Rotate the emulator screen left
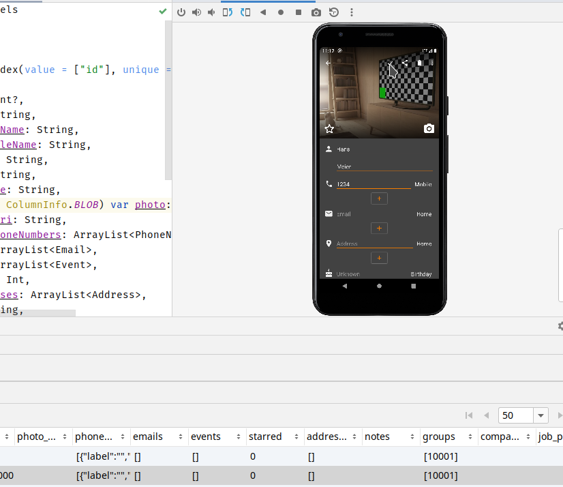This screenshot has height=487, width=563. [x=228, y=12]
